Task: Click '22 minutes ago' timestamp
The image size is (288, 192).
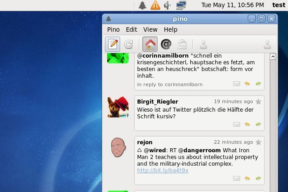Action: click(233, 142)
